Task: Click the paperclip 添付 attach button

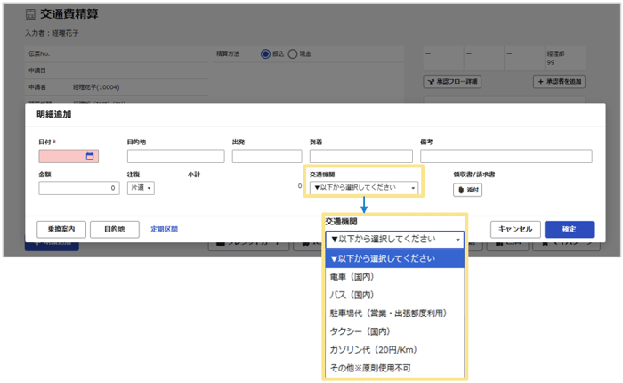Action: (x=467, y=190)
